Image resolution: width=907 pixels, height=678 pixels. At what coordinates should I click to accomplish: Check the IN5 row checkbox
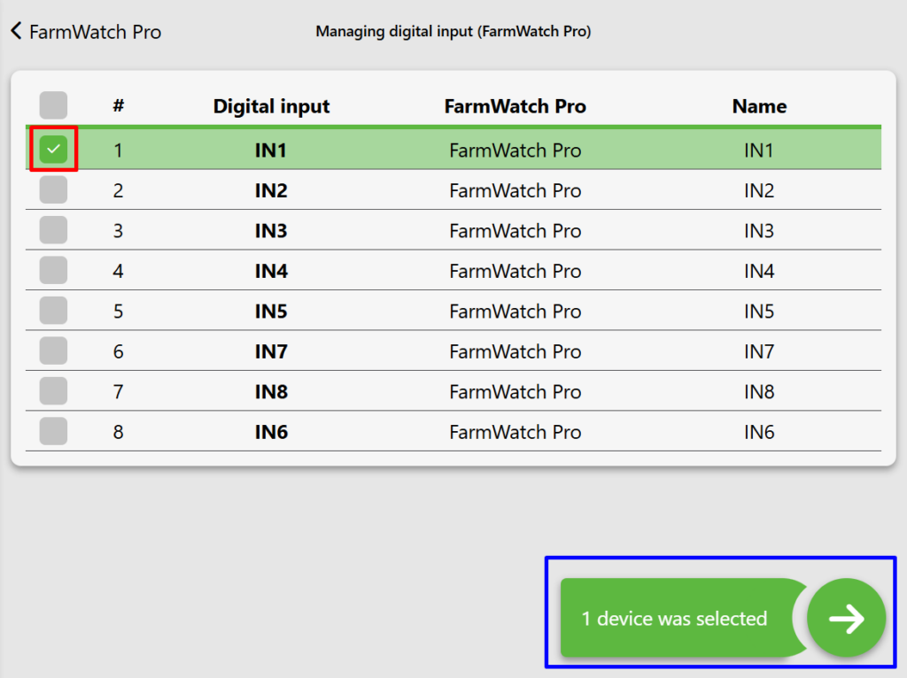[x=53, y=311]
